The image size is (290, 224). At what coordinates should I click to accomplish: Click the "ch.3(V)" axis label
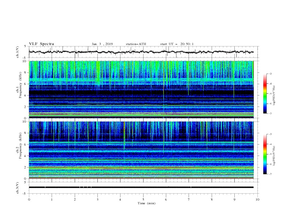pos(18,188)
